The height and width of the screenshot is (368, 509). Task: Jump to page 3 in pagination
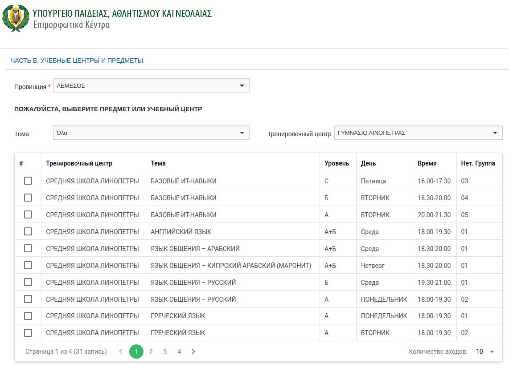click(165, 352)
